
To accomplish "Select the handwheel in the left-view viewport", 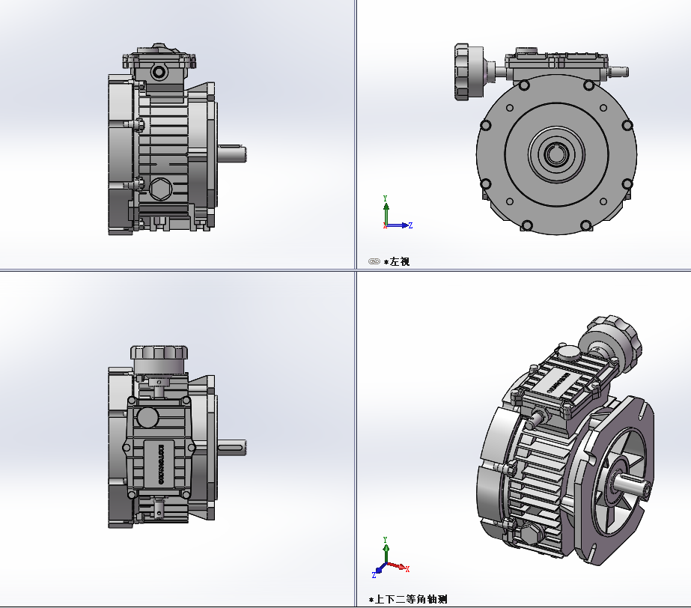I will coord(469,71).
